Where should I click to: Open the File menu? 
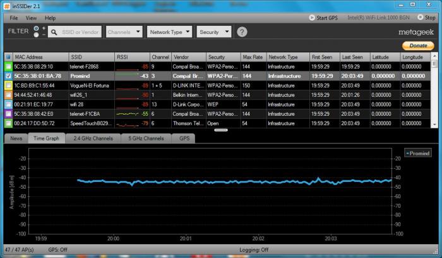pos(14,18)
